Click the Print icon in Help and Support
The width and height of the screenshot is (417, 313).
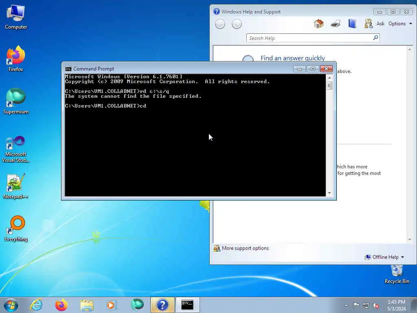pyautogui.click(x=336, y=24)
